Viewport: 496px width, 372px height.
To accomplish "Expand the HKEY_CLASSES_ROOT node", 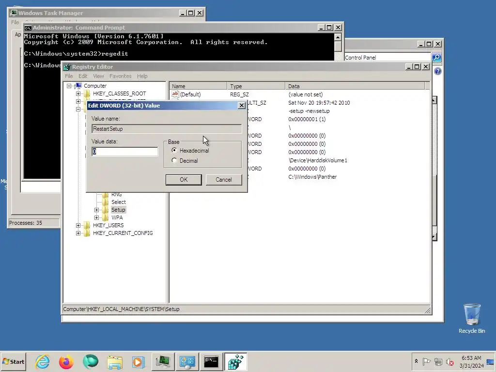I will [x=78, y=93].
